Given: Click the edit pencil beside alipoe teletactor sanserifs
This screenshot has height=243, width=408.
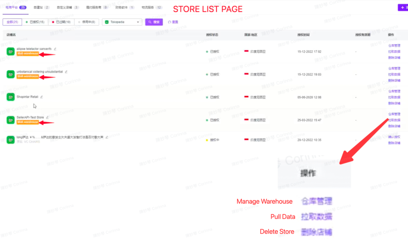Looking at the screenshot, I should (55, 49).
